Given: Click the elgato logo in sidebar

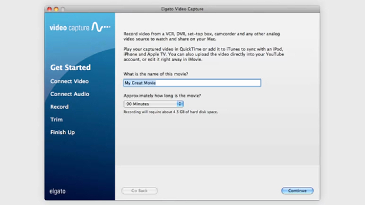Looking at the screenshot, I should click(57, 191).
